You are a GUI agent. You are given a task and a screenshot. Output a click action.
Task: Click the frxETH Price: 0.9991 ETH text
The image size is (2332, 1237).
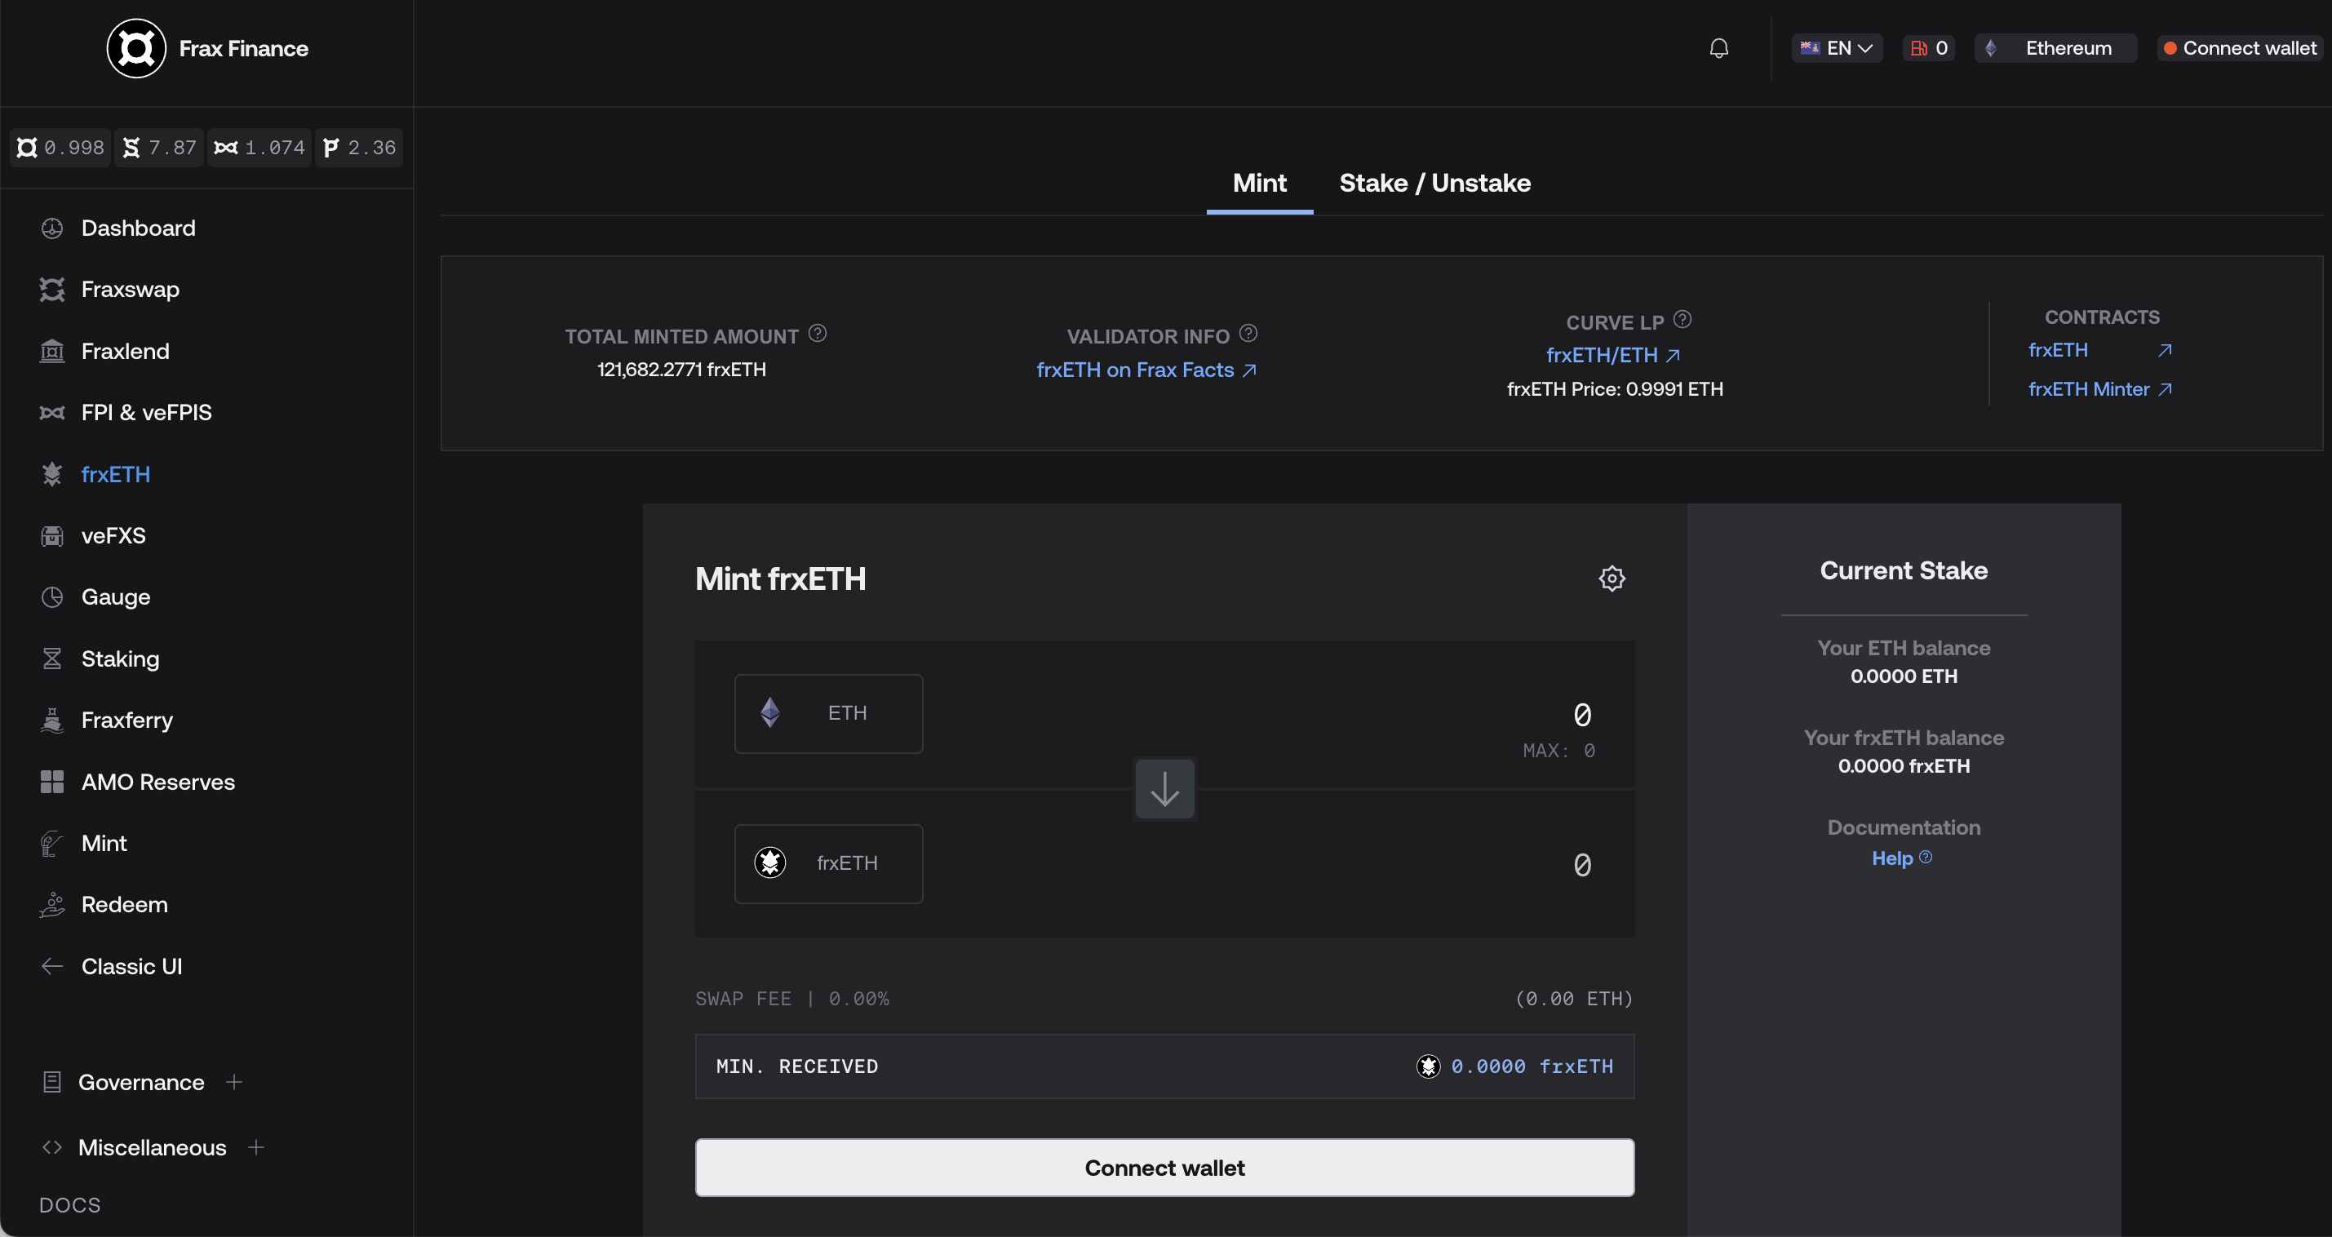(1615, 389)
